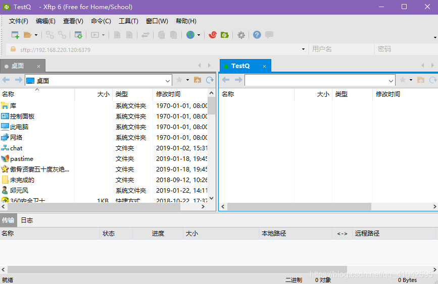Open the 工具(T) menu
438x284 pixels.
click(128, 21)
